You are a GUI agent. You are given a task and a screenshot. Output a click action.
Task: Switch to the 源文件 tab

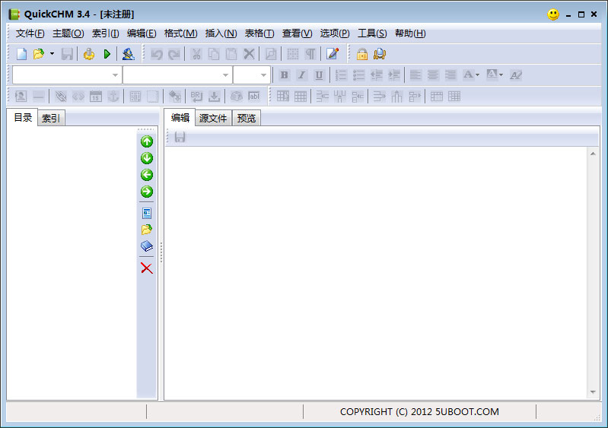(x=213, y=118)
